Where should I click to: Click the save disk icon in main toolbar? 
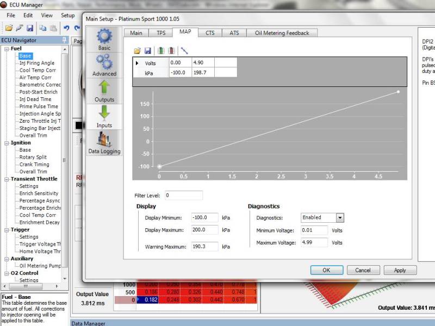[30, 28]
